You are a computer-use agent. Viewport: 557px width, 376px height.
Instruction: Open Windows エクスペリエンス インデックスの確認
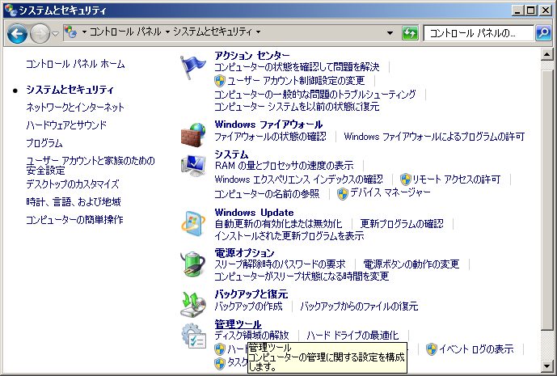(x=299, y=180)
